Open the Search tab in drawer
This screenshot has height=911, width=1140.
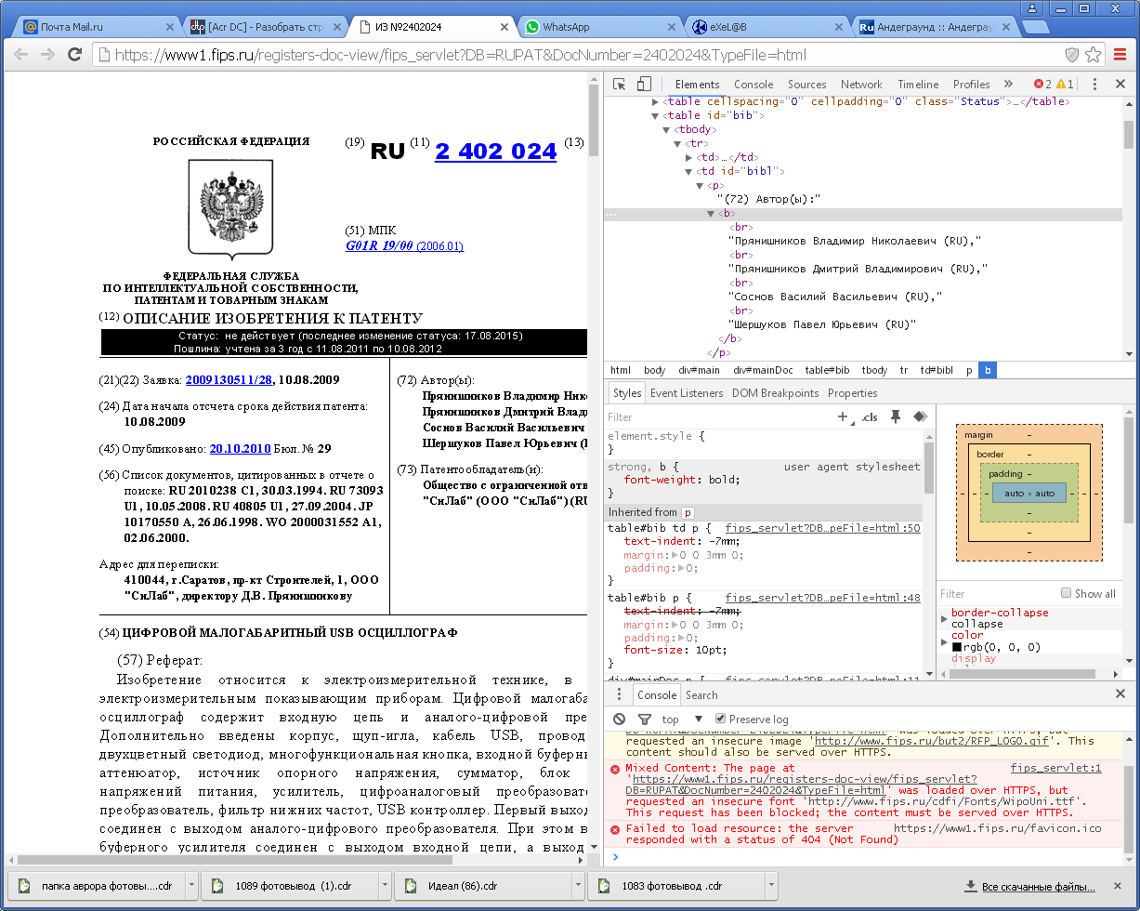pyautogui.click(x=701, y=694)
